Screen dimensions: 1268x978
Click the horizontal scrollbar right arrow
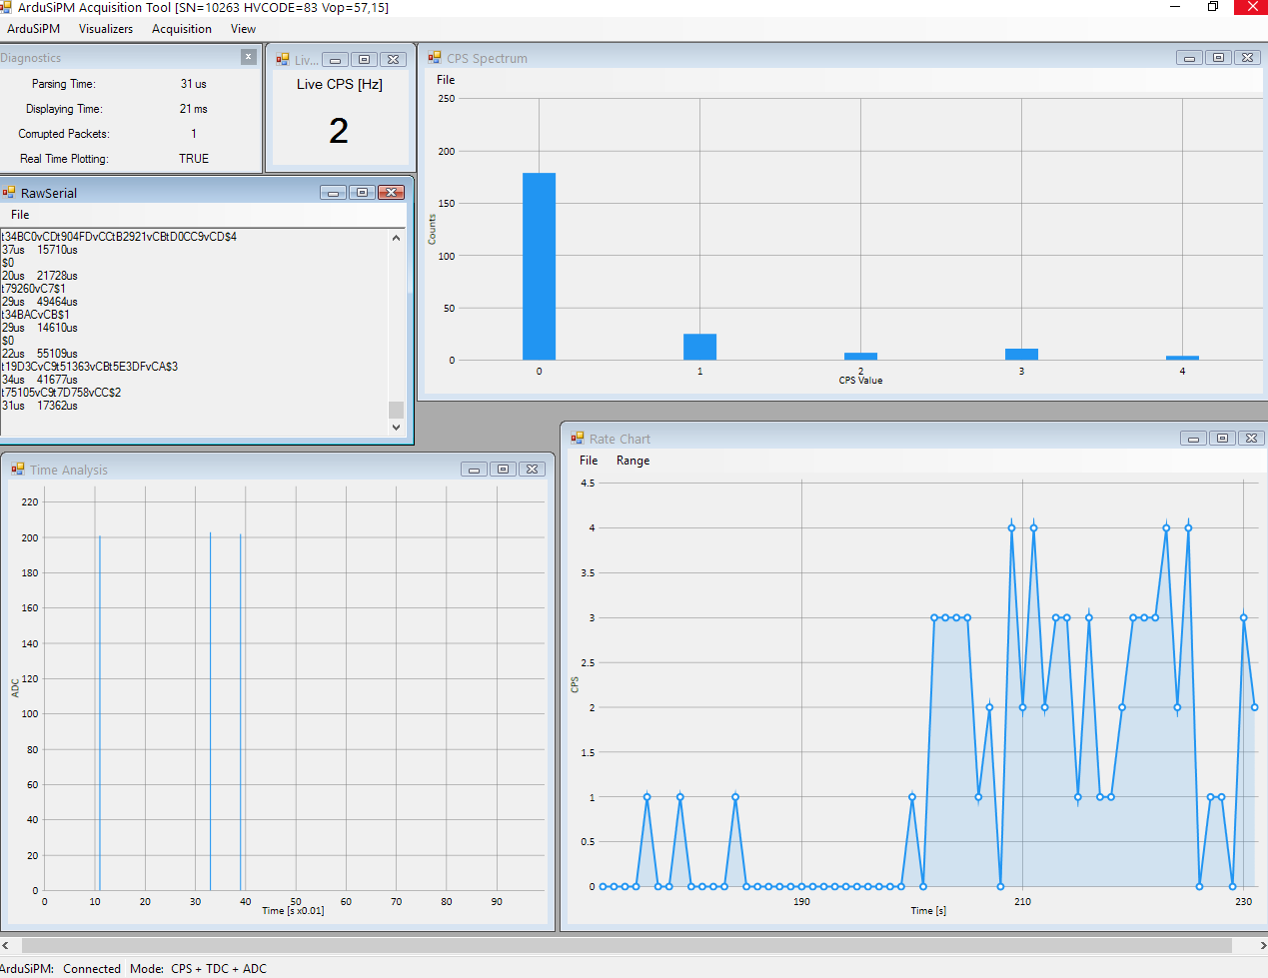pyautogui.click(x=1260, y=945)
